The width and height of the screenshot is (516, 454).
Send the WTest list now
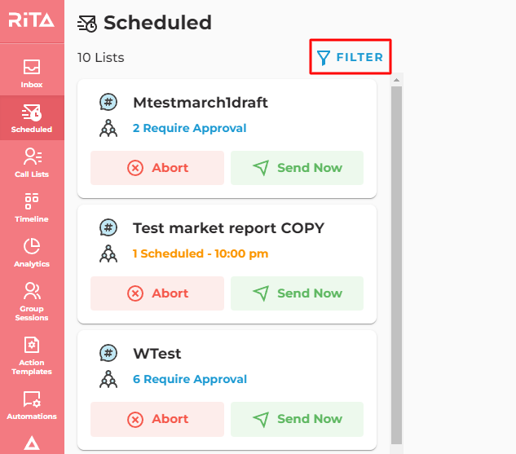point(298,419)
